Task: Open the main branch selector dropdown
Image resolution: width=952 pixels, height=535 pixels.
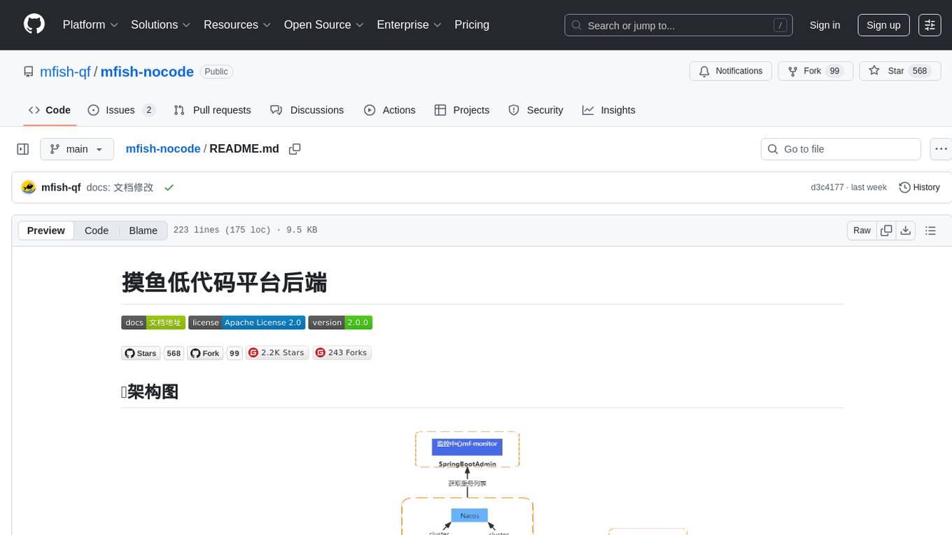Action: point(77,149)
